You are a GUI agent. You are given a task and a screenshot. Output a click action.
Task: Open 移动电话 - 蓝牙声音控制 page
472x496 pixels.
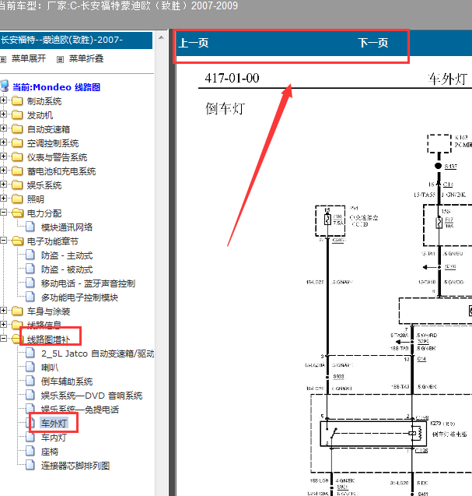88,283
